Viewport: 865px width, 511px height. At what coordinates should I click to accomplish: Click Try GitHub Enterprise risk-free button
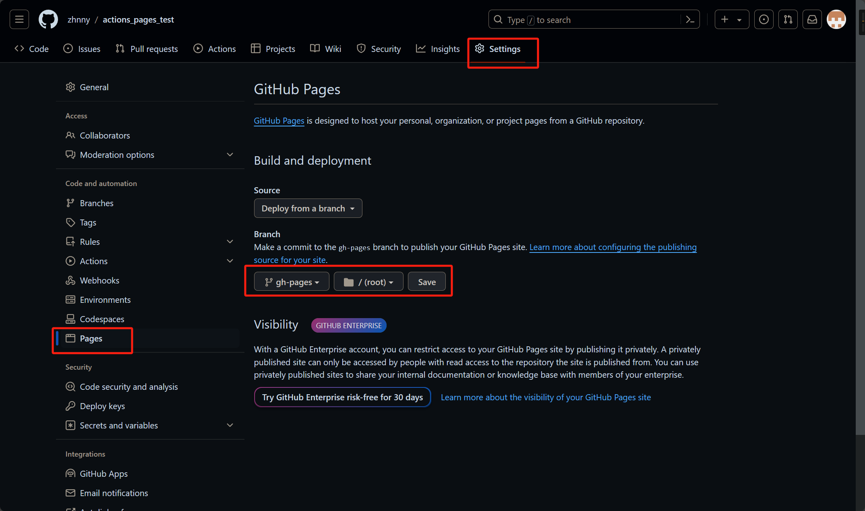tap(342, 397)
